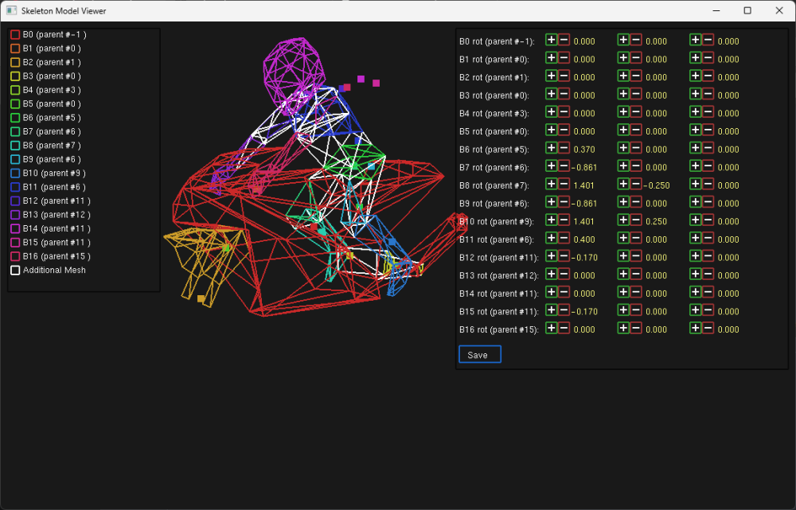
Task: Toggle the B0 bone checkbox
Action: 14,34
